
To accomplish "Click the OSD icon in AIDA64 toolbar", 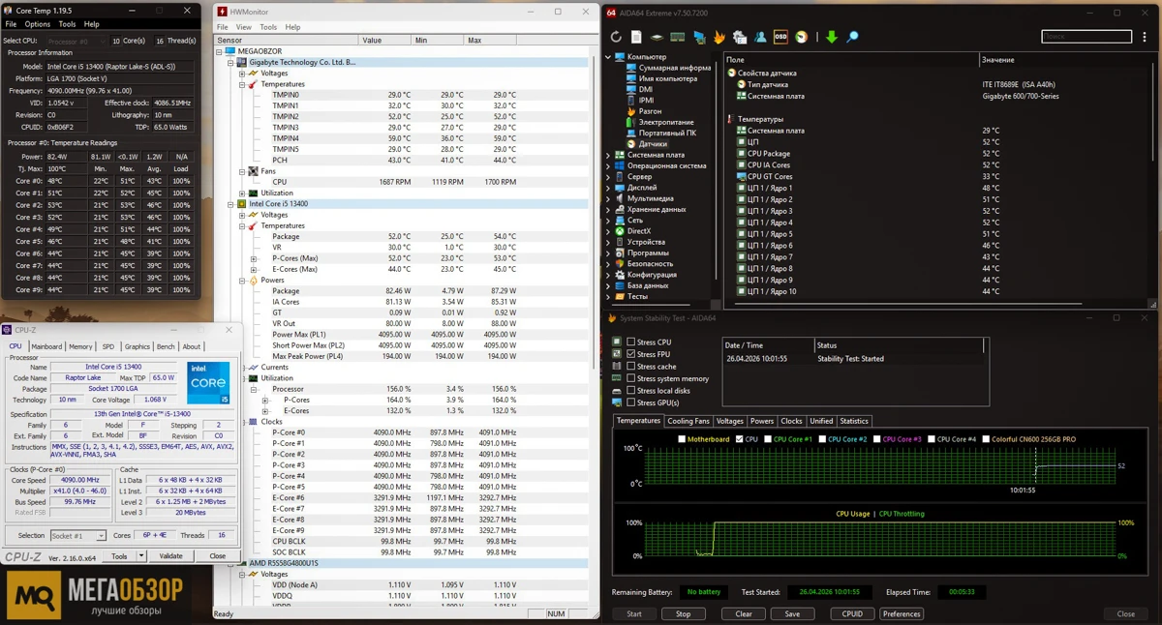I will click(x=781, y=36).
